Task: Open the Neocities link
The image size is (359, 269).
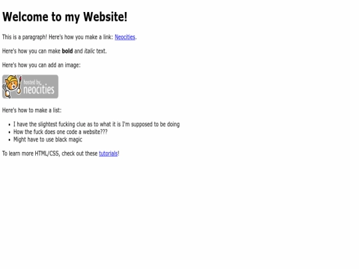Action: (x=125, y=37)
